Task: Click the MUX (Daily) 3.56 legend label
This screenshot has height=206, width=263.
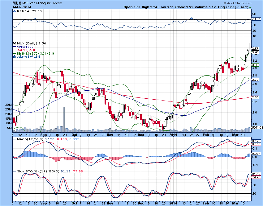Action: click(x=31, y=43)
